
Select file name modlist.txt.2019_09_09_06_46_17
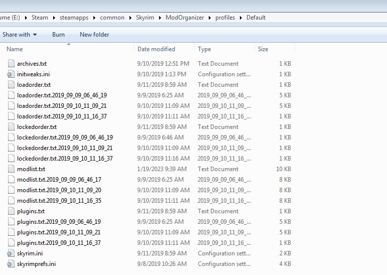59,180
